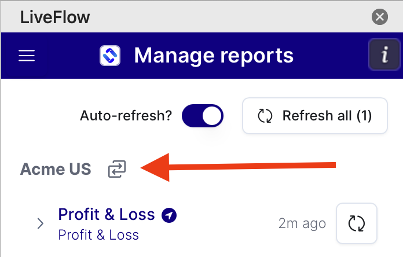Click the Acme US company heading
The width and height of the screenshot is (403, 257).
pyautogui.click(x=56, y=169)
